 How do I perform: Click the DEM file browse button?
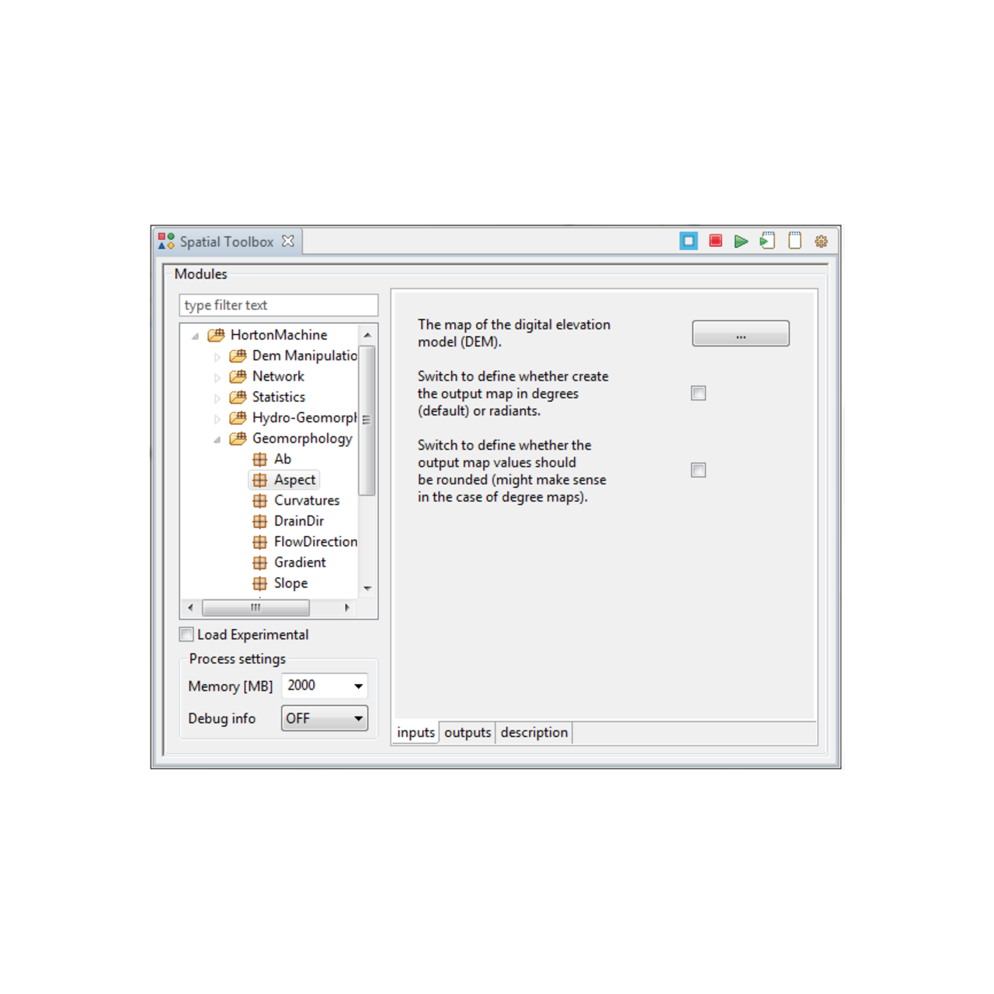pos(740,333)
